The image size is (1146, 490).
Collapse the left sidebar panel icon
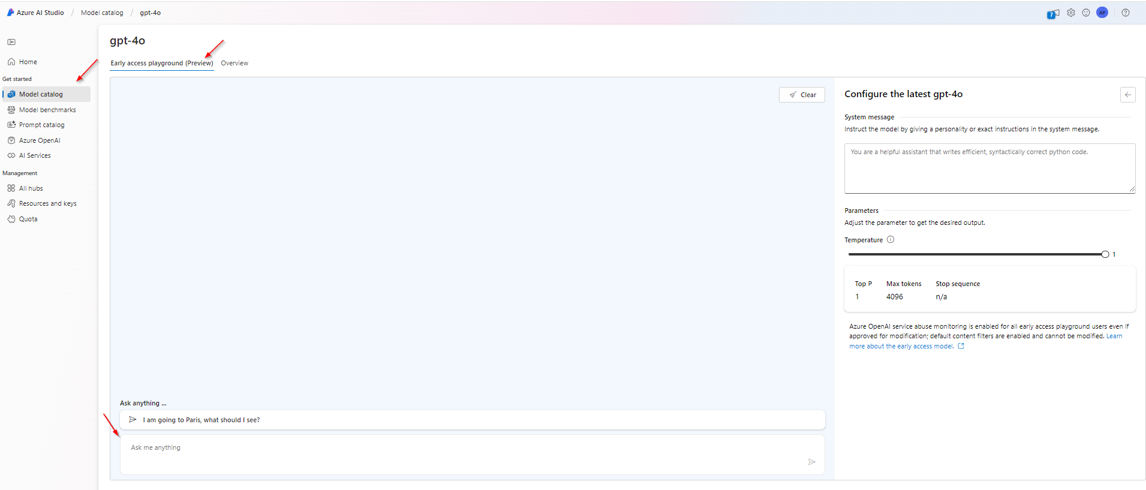11,42
